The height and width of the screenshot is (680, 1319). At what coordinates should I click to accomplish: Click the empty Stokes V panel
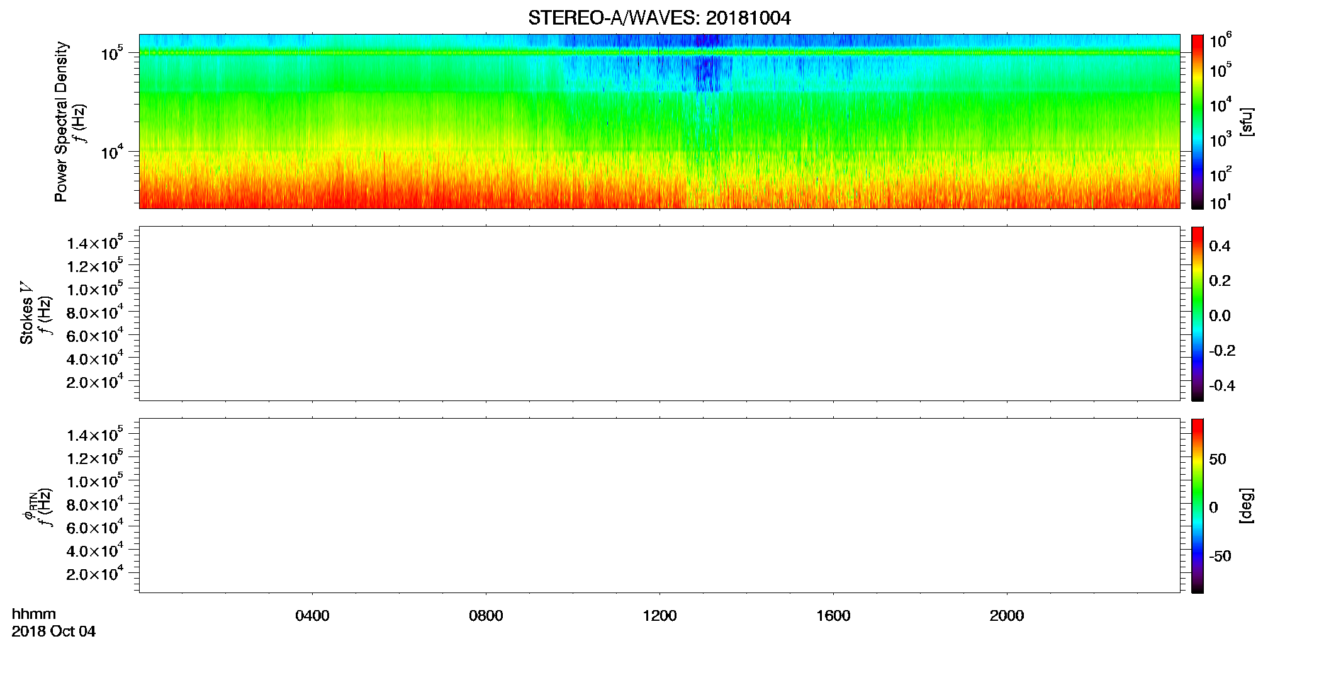[659, 314]
